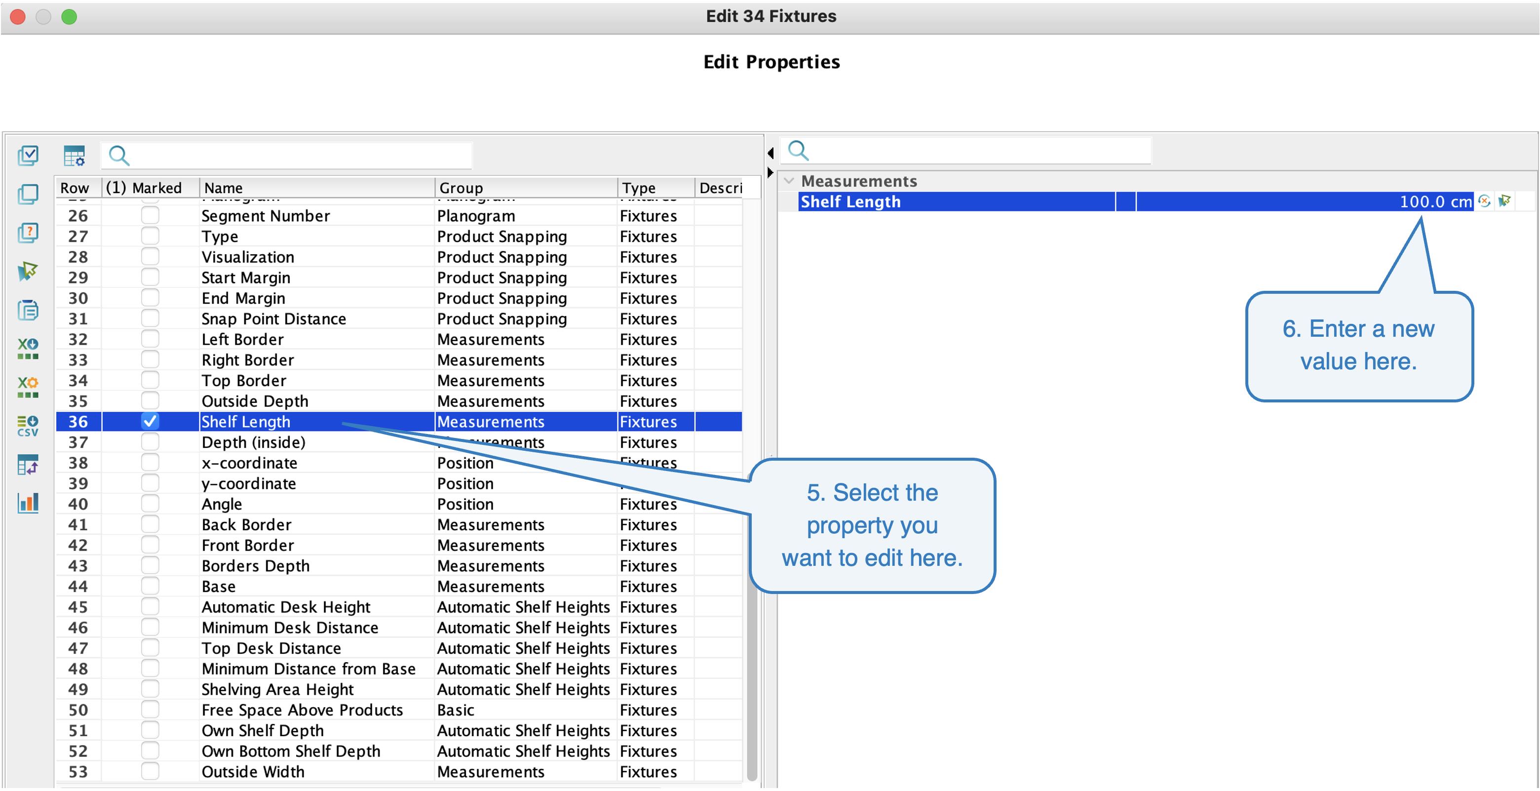Click the Excel export download icon
Image resolution: width=1540 pixels, height=791 pixels.
pyautogui.click(x=28, y=348)
